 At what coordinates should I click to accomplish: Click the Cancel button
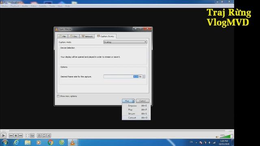coord(143,101)
